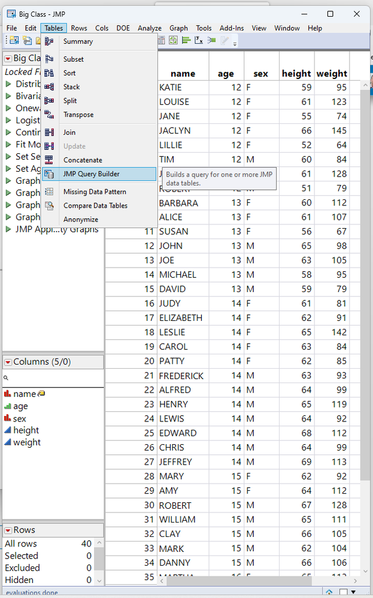Open the Cols menu
Screen dimensions: 373x598
click(x=102, y=28)
